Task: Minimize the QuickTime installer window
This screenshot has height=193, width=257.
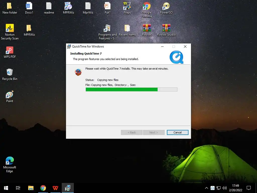Action: [162, 46]
